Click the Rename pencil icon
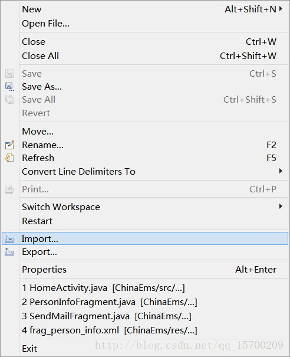 (9, 145)
